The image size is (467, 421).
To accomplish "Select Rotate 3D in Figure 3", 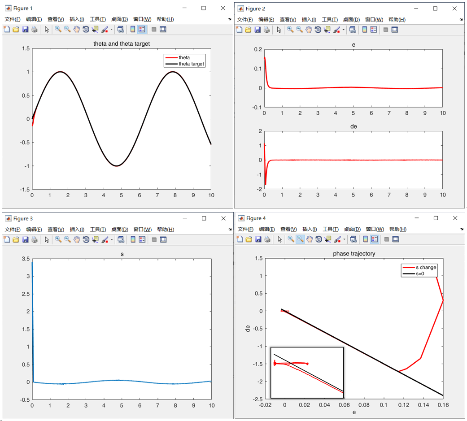I will pos(85,239).
